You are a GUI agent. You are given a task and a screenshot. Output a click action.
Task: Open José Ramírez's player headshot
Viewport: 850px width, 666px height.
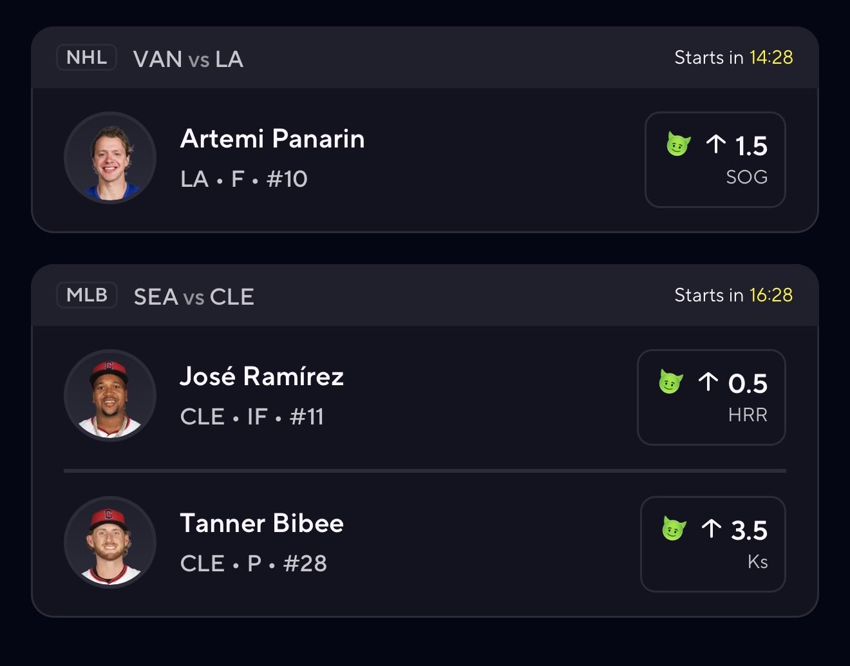pos(110,395)
